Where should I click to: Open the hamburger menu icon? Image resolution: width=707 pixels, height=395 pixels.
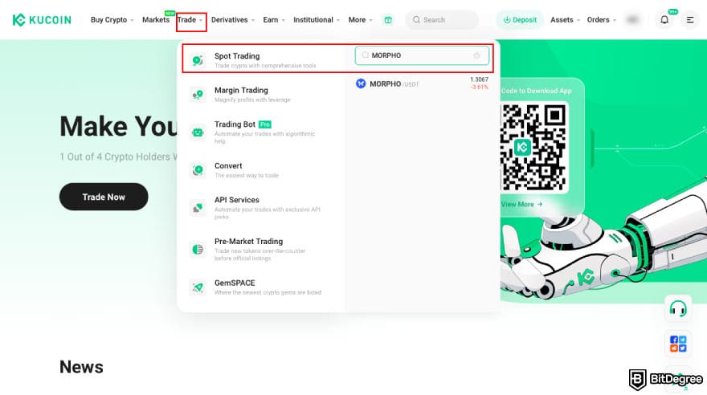pyautogui.click(x=690, y=20)
